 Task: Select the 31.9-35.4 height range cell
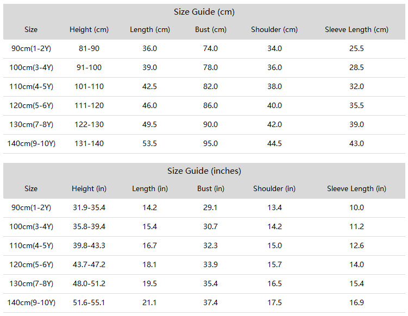(89, 207)
